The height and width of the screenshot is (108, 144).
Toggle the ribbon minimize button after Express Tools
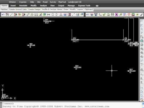pyautogui.click(x=97, y=6)
